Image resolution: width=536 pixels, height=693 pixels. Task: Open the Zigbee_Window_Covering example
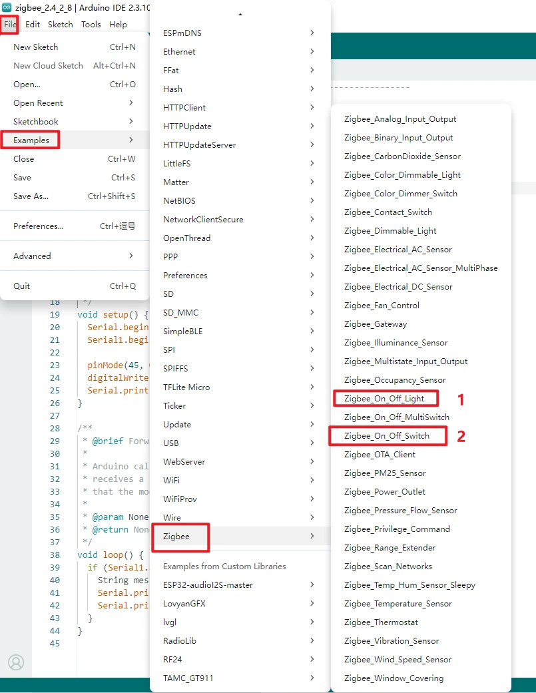(421, 678)
